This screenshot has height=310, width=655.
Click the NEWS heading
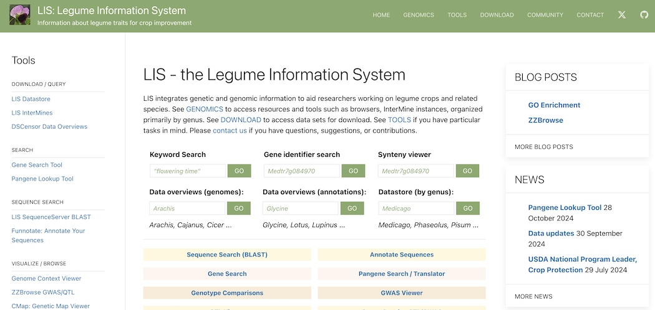(x=529, y=179)
